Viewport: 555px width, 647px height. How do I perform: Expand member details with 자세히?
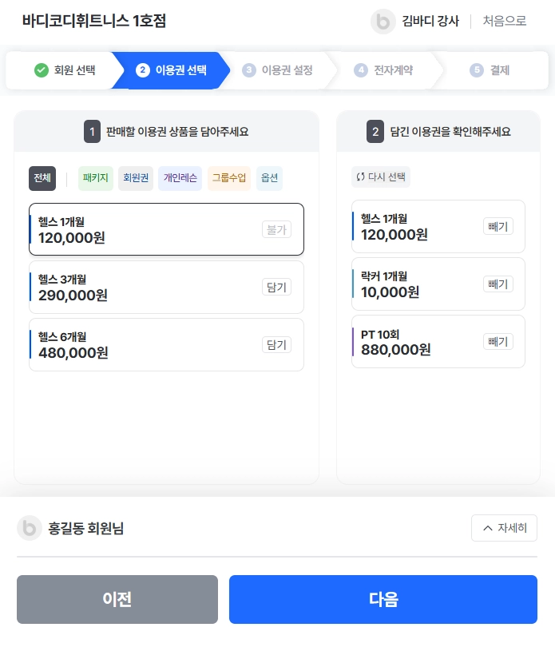504,528
